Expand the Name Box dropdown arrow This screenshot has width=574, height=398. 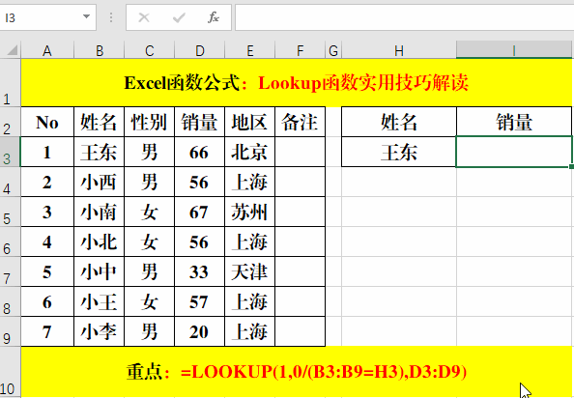point(86,16)
